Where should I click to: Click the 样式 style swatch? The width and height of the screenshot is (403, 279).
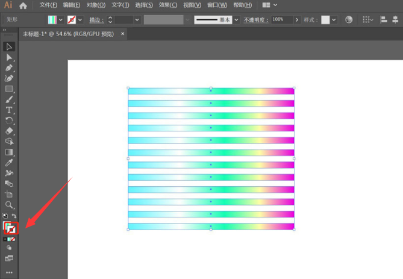[x=325, y=20]
